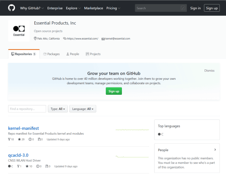The height and width of the screenshot is (175, 226).
Task: Click the slash shortcut icon in search
Action: [183, 8]
